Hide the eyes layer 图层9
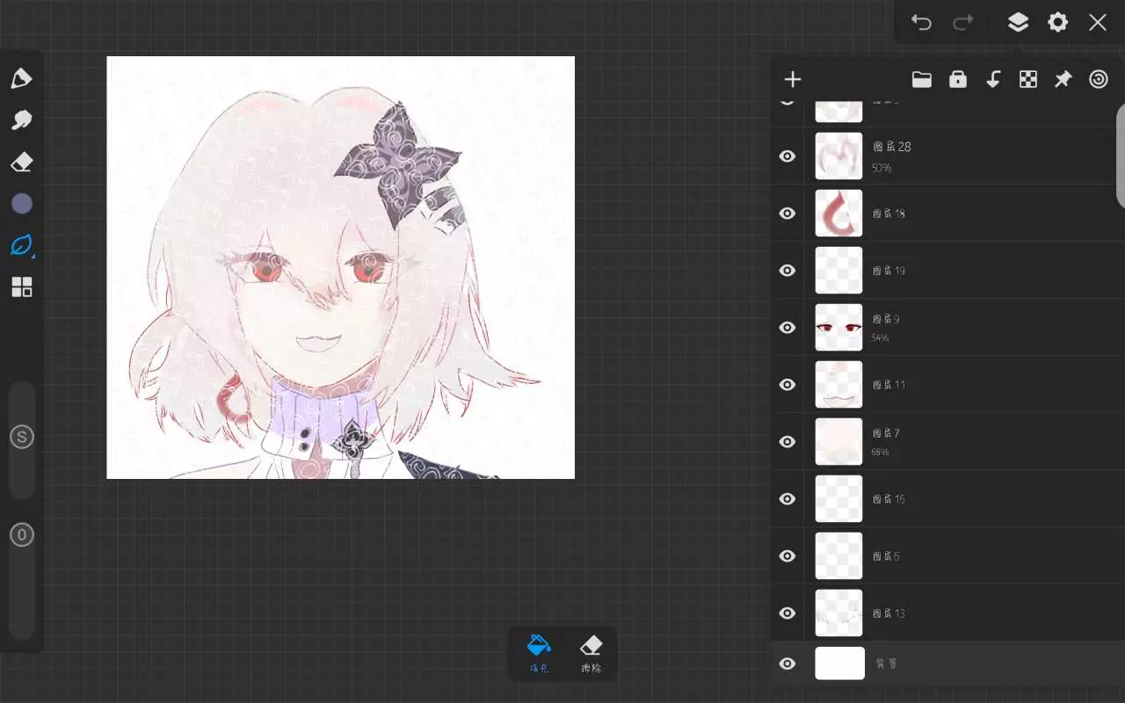Screen dimensions: 1125x703 coord(787,328)
